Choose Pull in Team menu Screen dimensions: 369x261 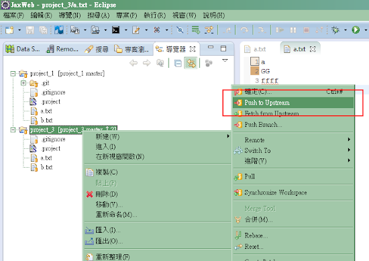pyautogui.click(x=293, y=176)
